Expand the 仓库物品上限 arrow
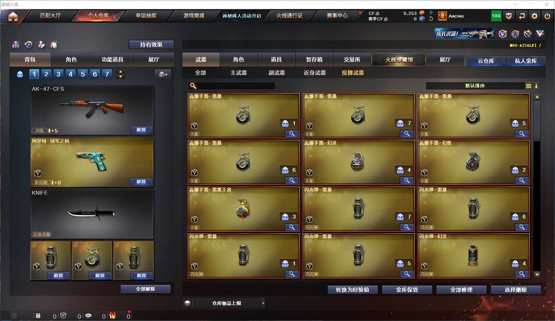This screenshot has width=555, height=321. (263, 303)
